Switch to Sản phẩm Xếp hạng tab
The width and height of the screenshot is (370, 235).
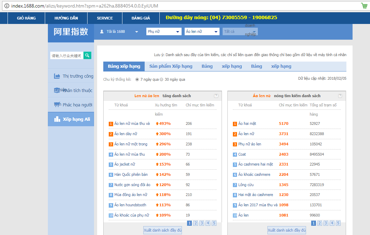(171, 66)
